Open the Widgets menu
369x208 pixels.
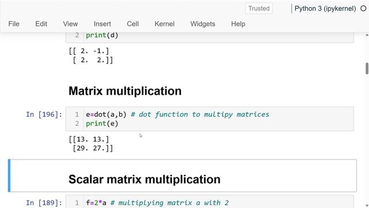[203, 24]
